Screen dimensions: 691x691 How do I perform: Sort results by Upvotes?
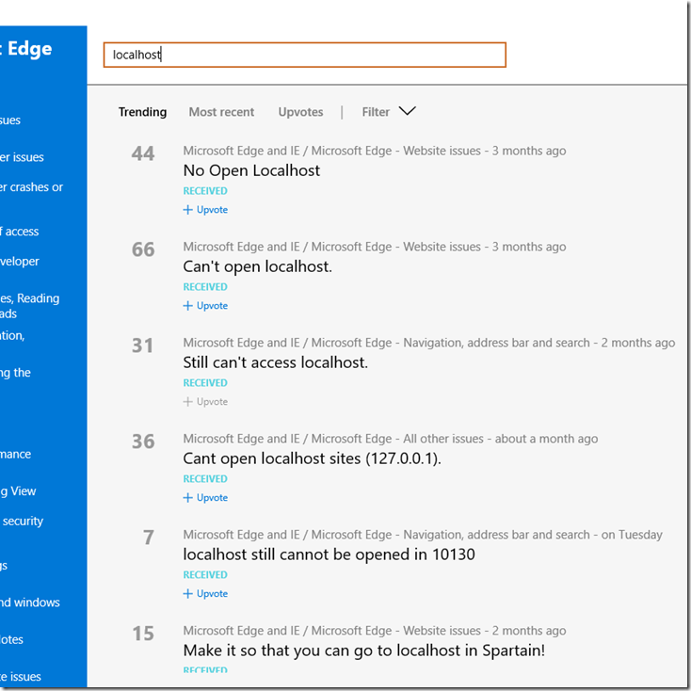click(x=300, y=112)
